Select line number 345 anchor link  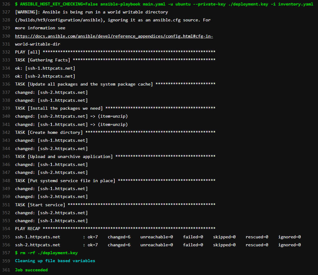point(7,156)
